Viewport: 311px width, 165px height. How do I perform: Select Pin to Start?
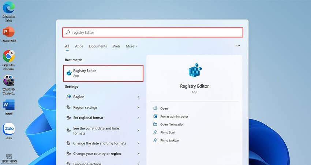pos(168,132)
